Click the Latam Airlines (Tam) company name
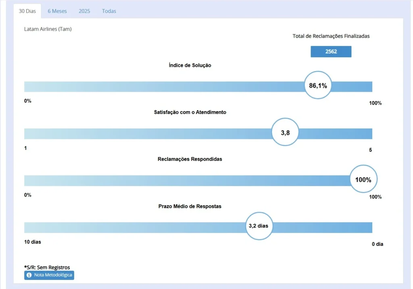The image size is (413, 289). 48,29
